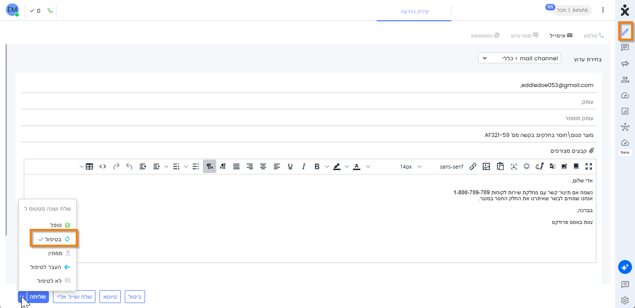Open the bar chart reports icon in sidebar
This screenshot has width=635, height=308.
click(x=625, y=111)
